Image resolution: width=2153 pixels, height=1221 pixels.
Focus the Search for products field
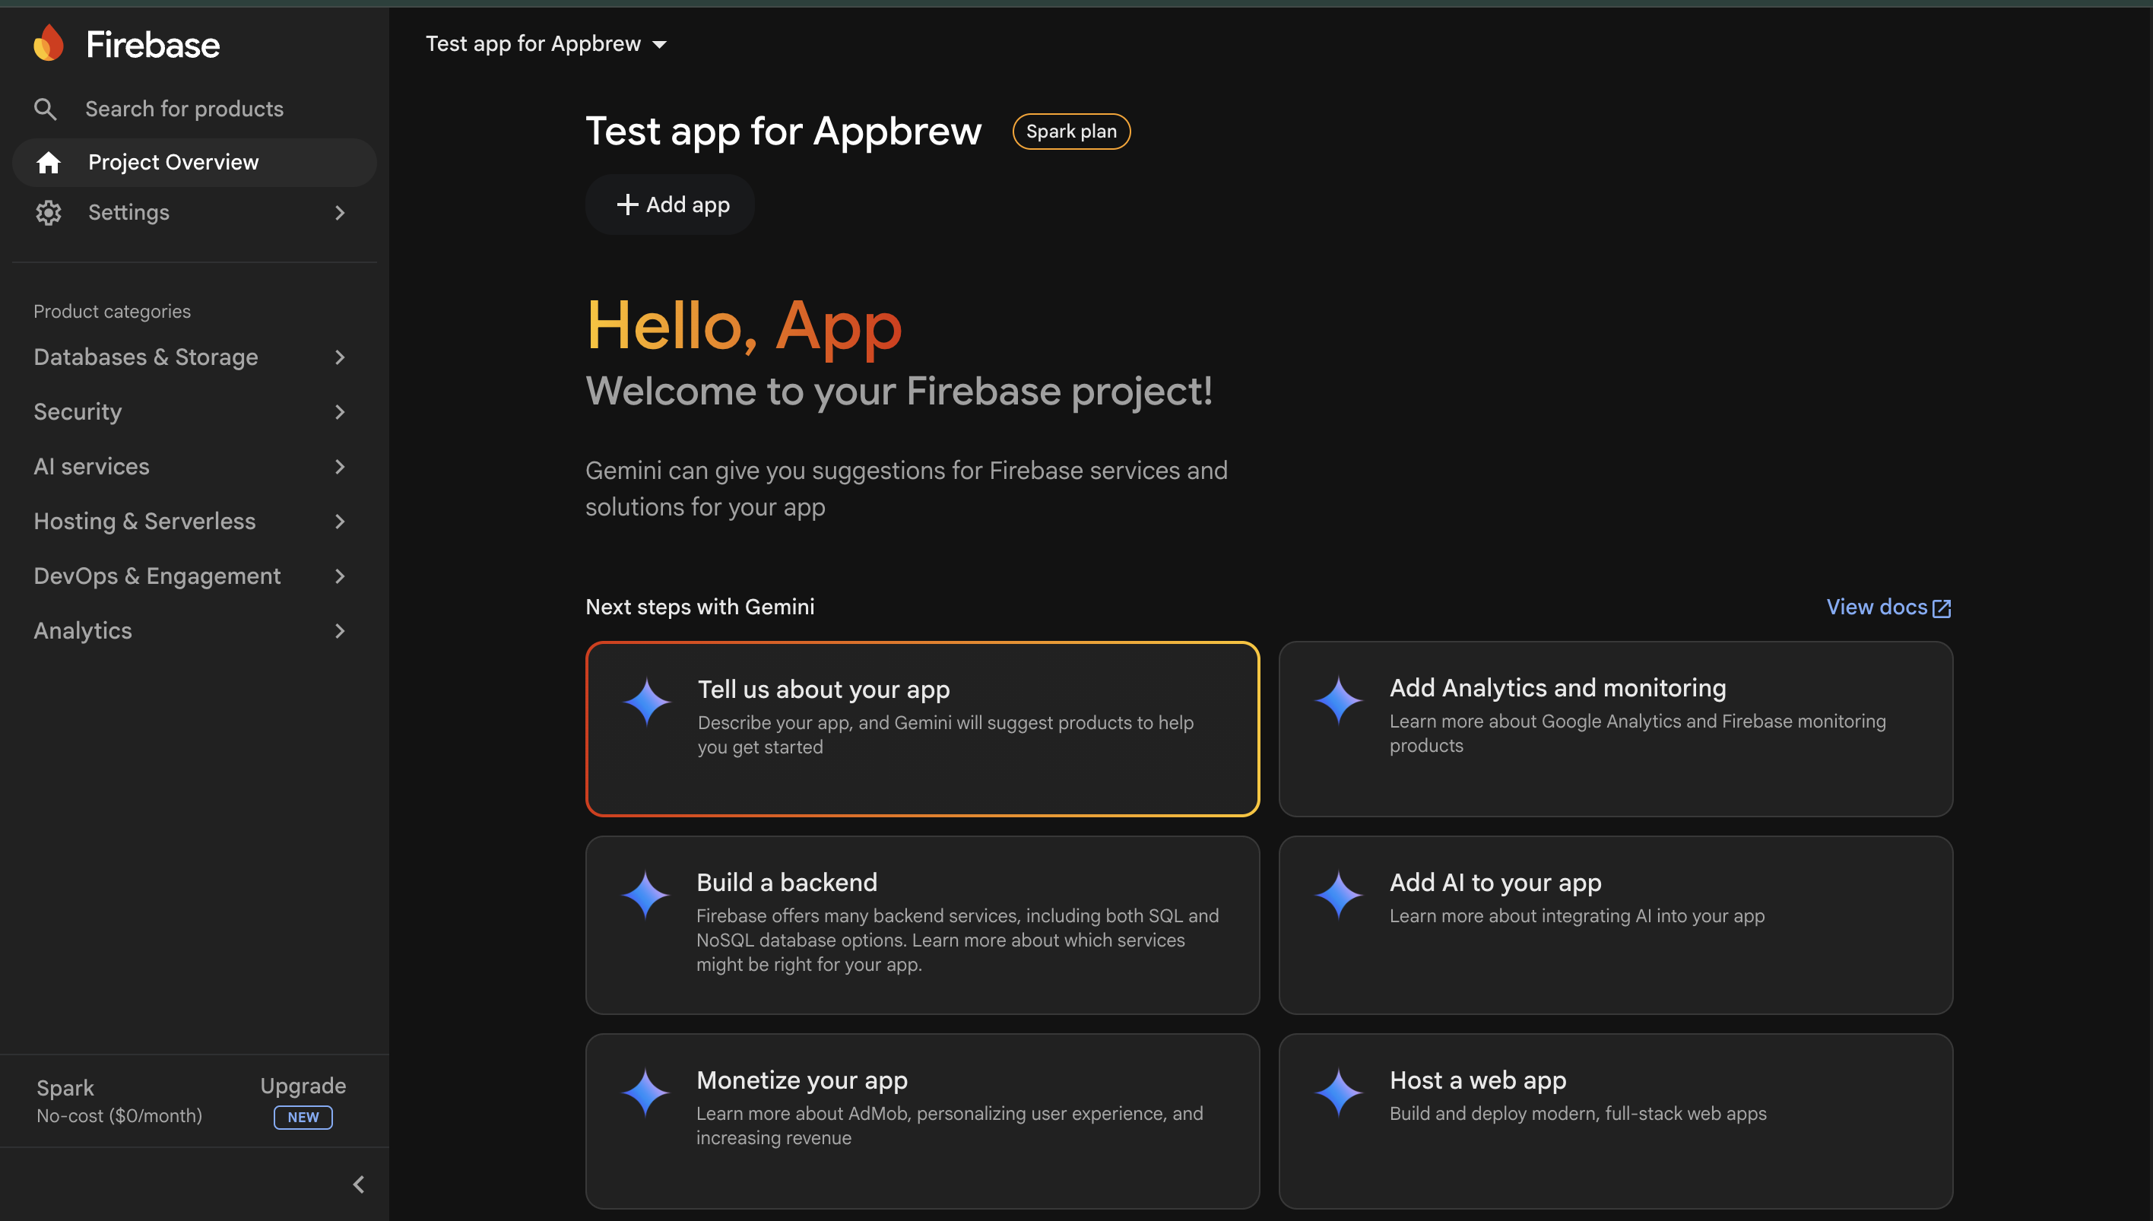(x=195, y=109)
